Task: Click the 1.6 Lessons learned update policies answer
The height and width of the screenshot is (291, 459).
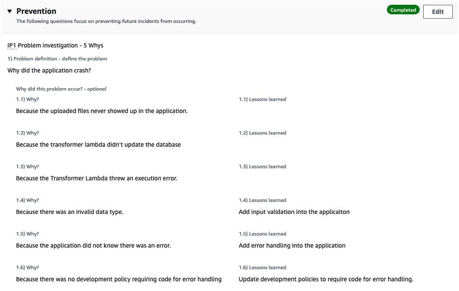Action: tap(325, 279)
